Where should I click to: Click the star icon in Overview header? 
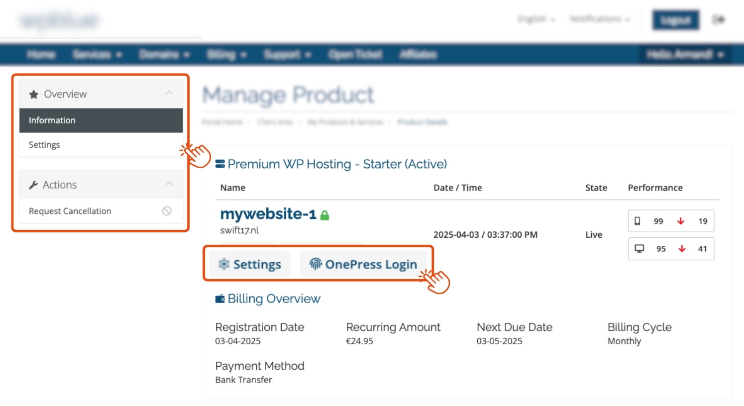click(34, 94)
